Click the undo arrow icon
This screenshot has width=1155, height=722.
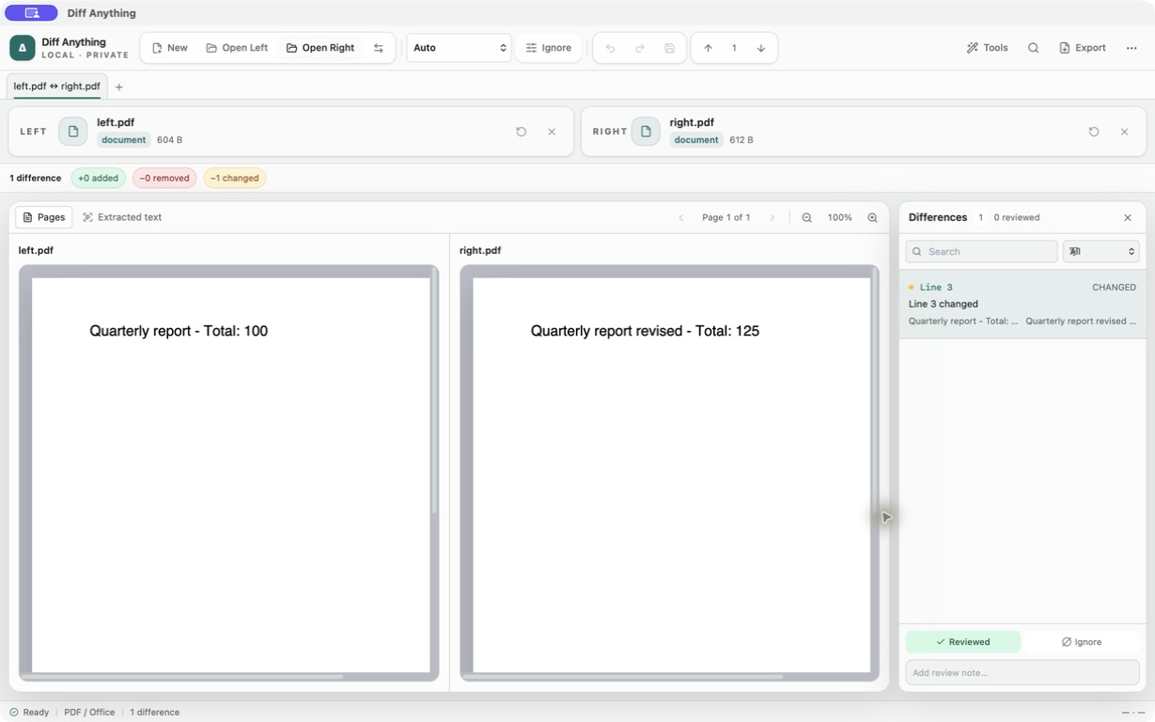[610, 48]
